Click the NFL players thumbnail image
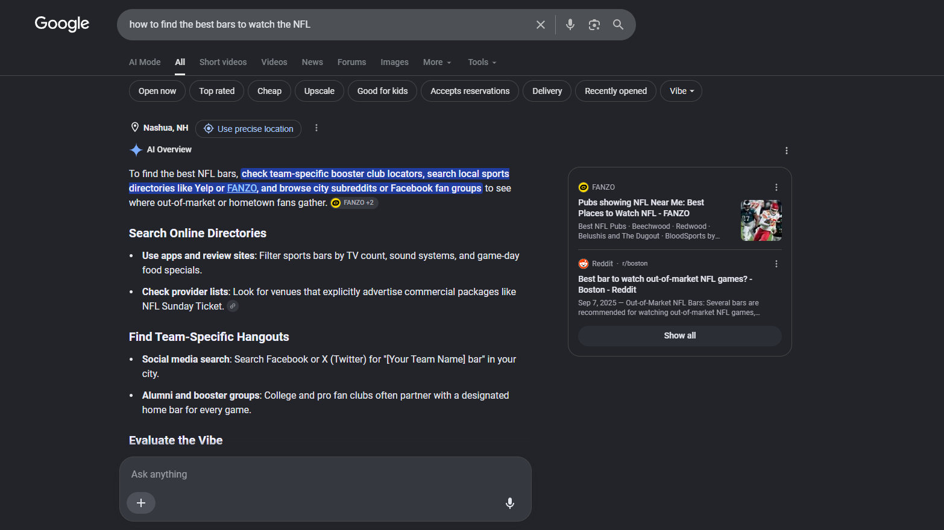The height and width of the screenshot is (530, 944). pyautogui.click(x=761, y=220)
